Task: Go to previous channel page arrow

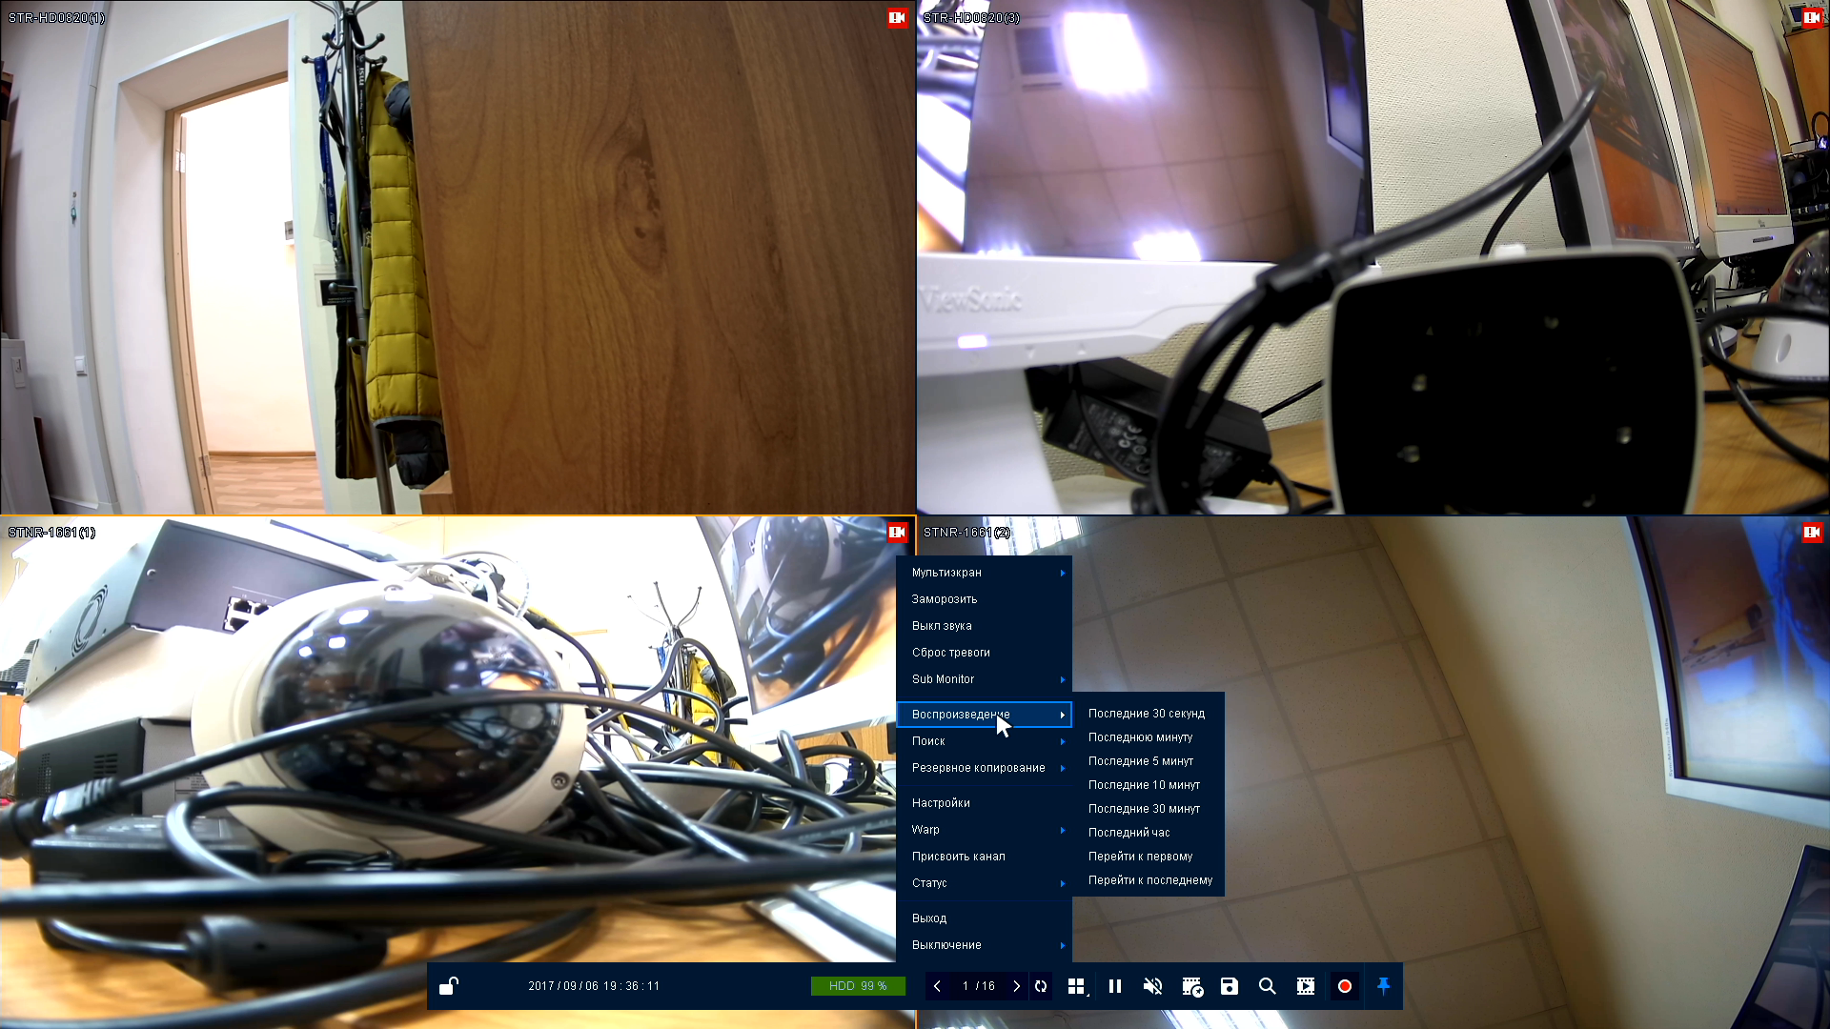Action: (x=938, y=986)
